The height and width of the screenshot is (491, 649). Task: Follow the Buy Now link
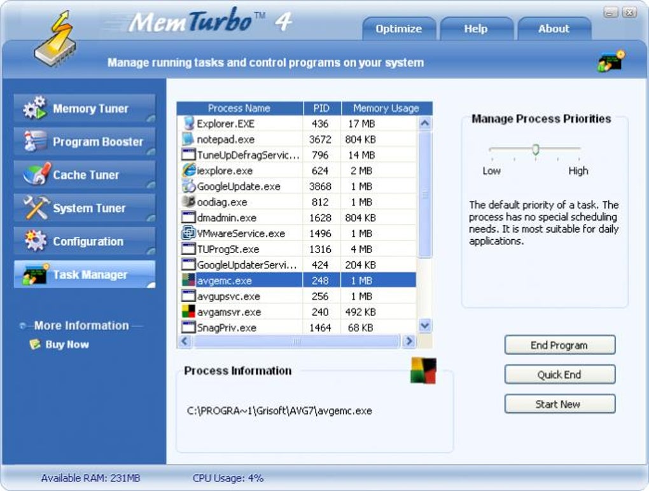67,344
